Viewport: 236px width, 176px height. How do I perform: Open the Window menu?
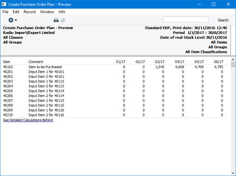tap(47, 12)
